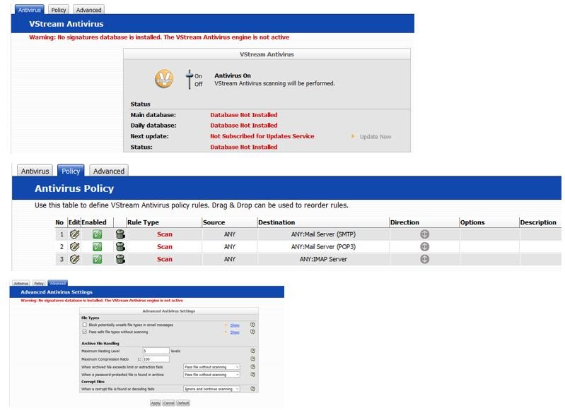
Task: Select Advanced tab in VStream Antivirus panel
Action: [88, 10]
